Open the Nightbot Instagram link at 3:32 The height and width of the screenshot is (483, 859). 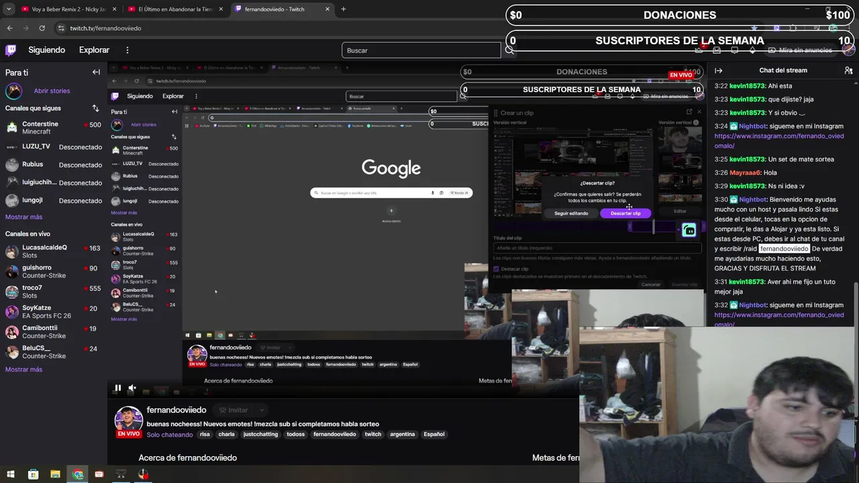(x=778, y=319)
